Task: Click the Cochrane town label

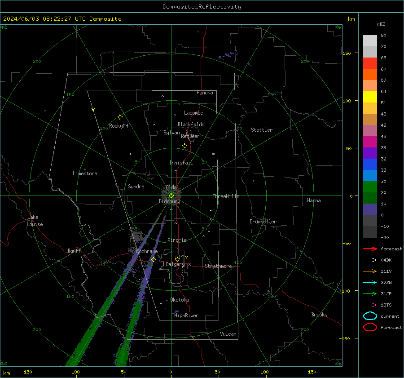Action: 147,251
